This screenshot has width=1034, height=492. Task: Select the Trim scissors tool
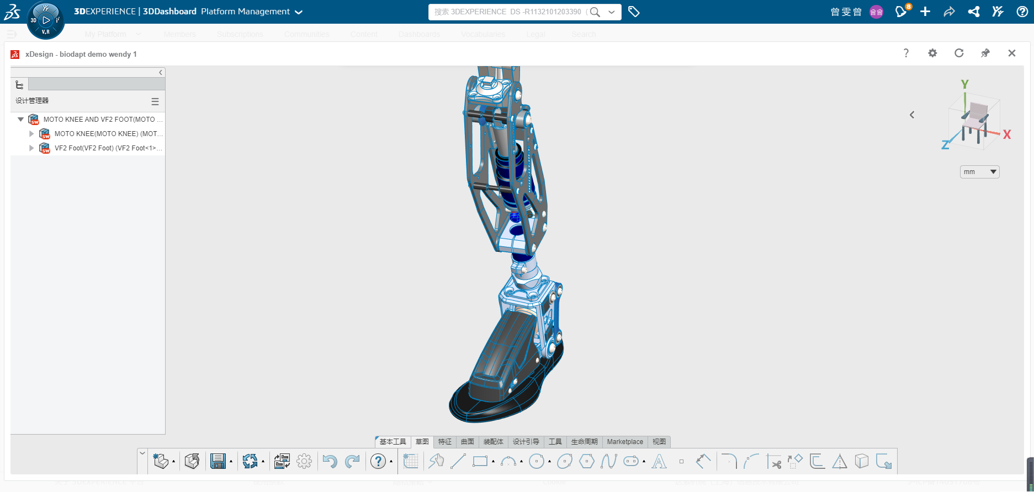774,461
